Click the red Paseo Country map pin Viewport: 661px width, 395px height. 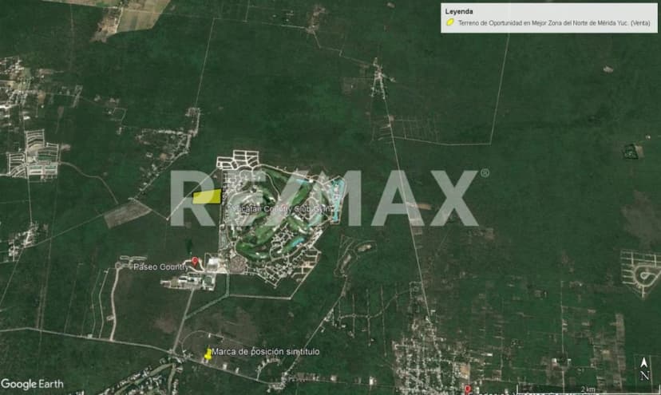click(x=196, y=263)
